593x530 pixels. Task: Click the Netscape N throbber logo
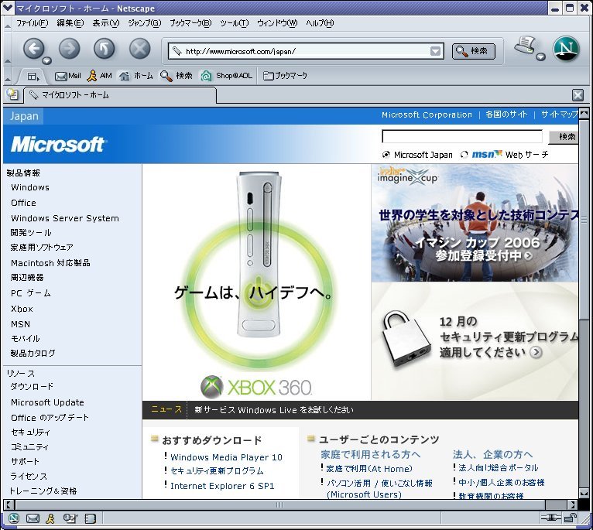[x=566, y=49]
